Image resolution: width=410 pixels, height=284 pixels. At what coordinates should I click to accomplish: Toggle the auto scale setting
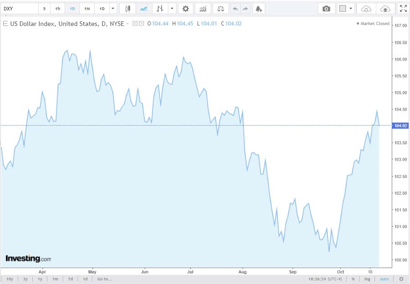[384, 279]
